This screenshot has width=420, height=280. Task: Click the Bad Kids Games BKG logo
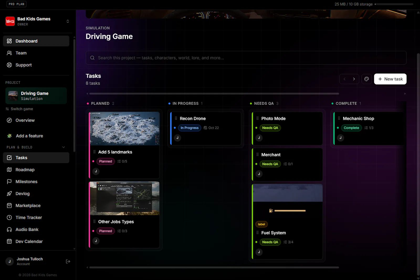[10, 21]
